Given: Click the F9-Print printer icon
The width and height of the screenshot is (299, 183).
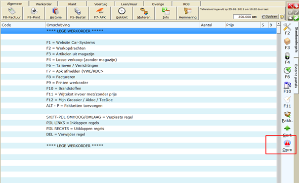Looking at the screenshot, I should coord(34,13).
